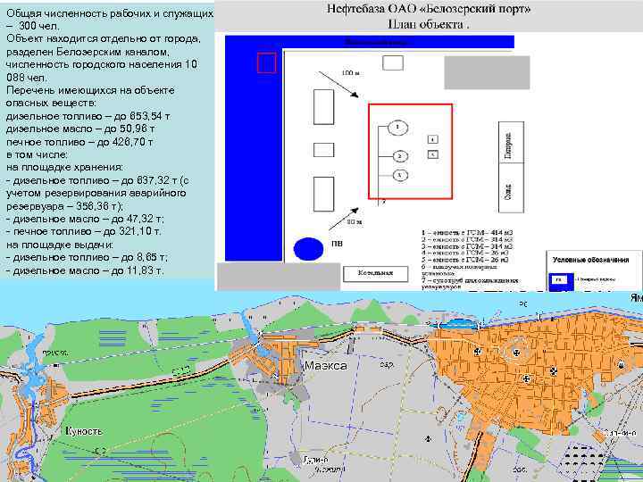Screen dimensions: 643x482
Task: Click the Склад building box
Action: click(x=511, y=187)
